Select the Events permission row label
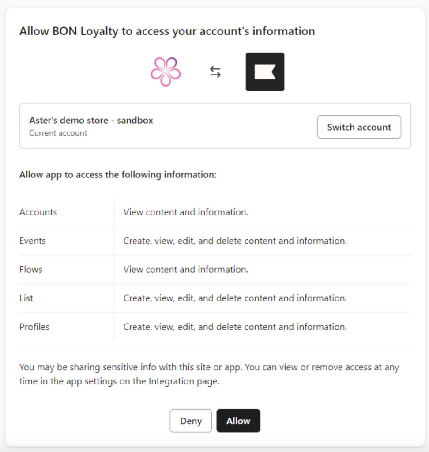The height and width of the screenshot is (452, 429). 33,241
